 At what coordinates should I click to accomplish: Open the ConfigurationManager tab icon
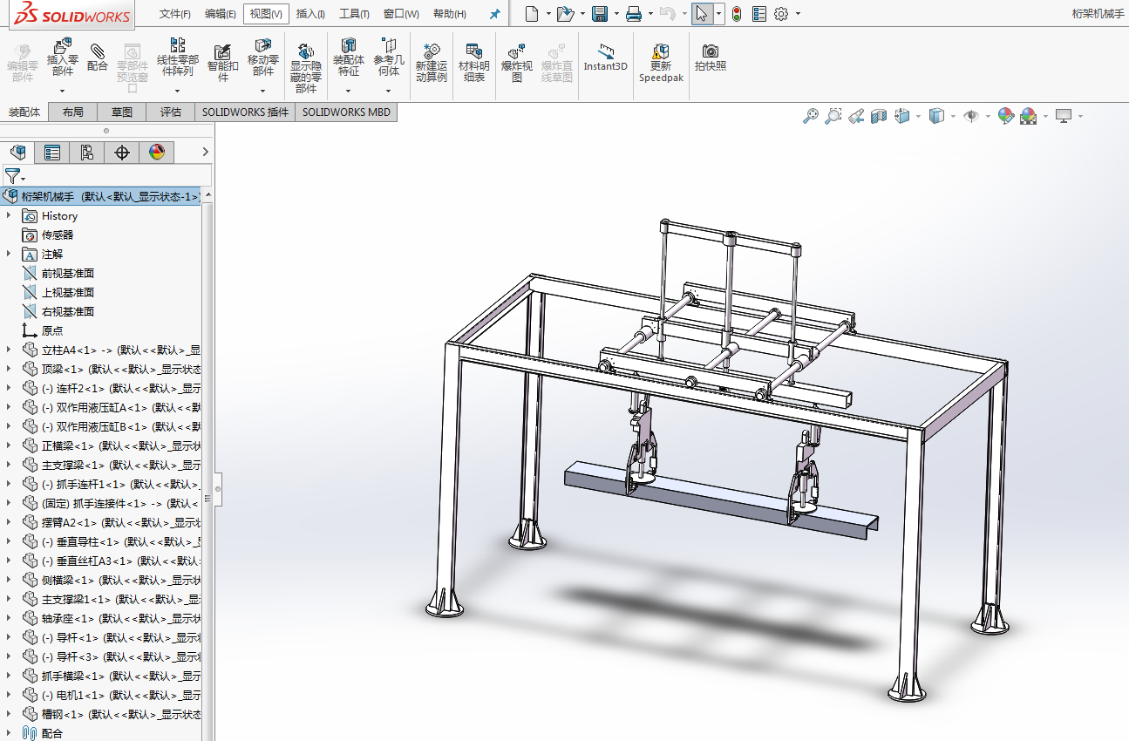[x=86, y=153]
